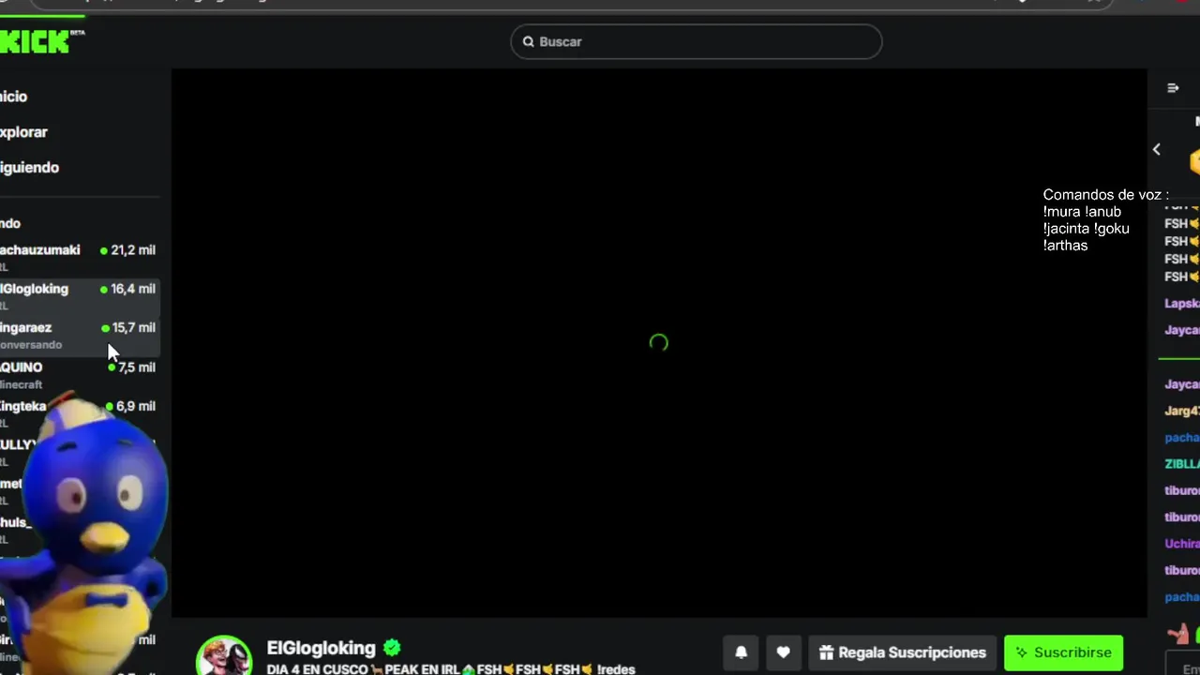Click the Kick logo
Image resolution: width=1200 pixels, height=675 pixels.
[35, 41]
